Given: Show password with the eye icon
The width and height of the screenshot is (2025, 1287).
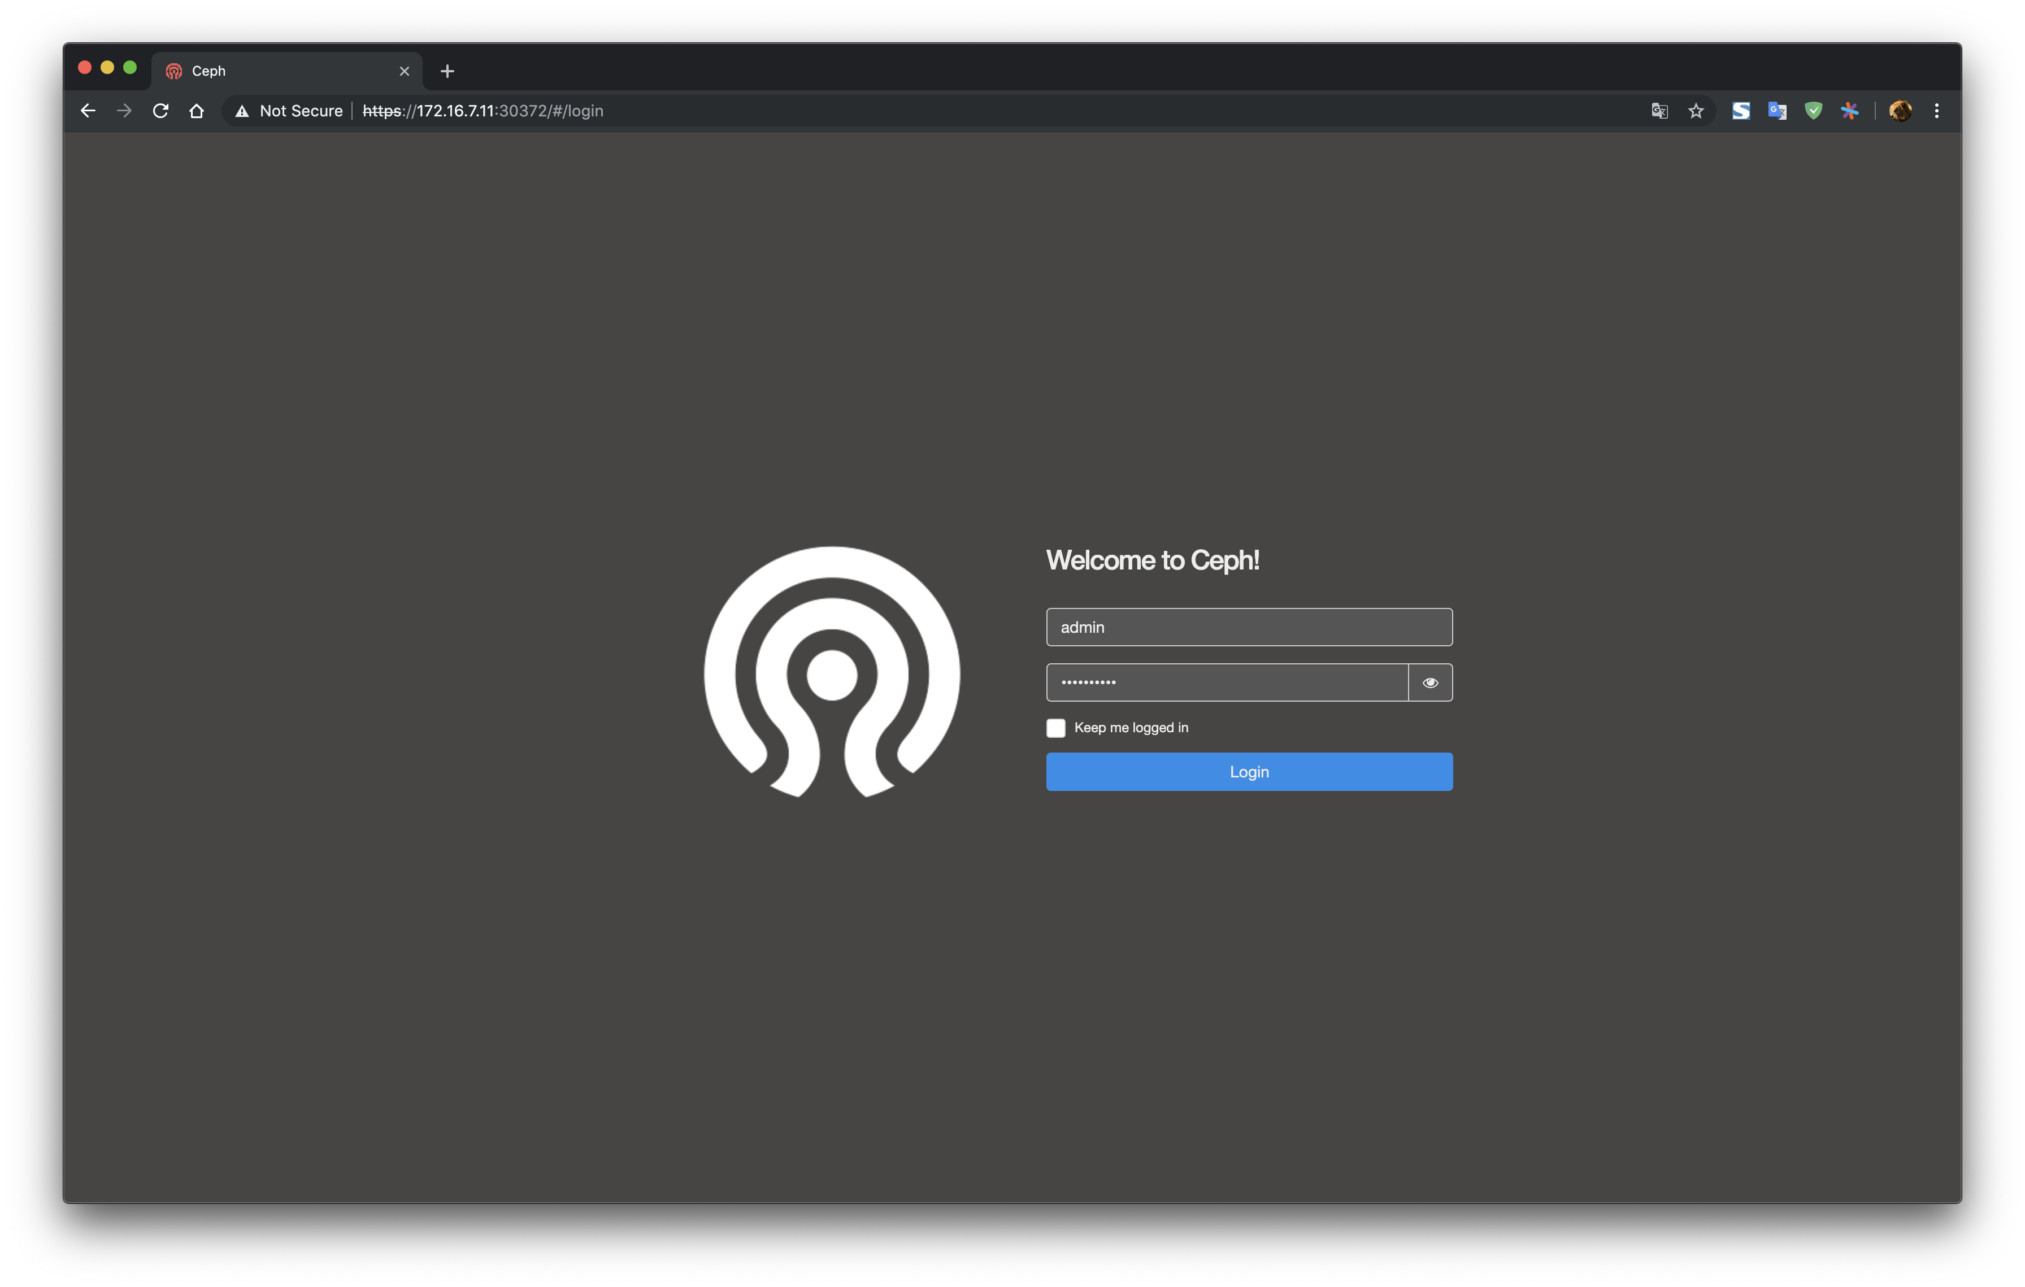Looking at the screenshot, I should [1431, 682].
